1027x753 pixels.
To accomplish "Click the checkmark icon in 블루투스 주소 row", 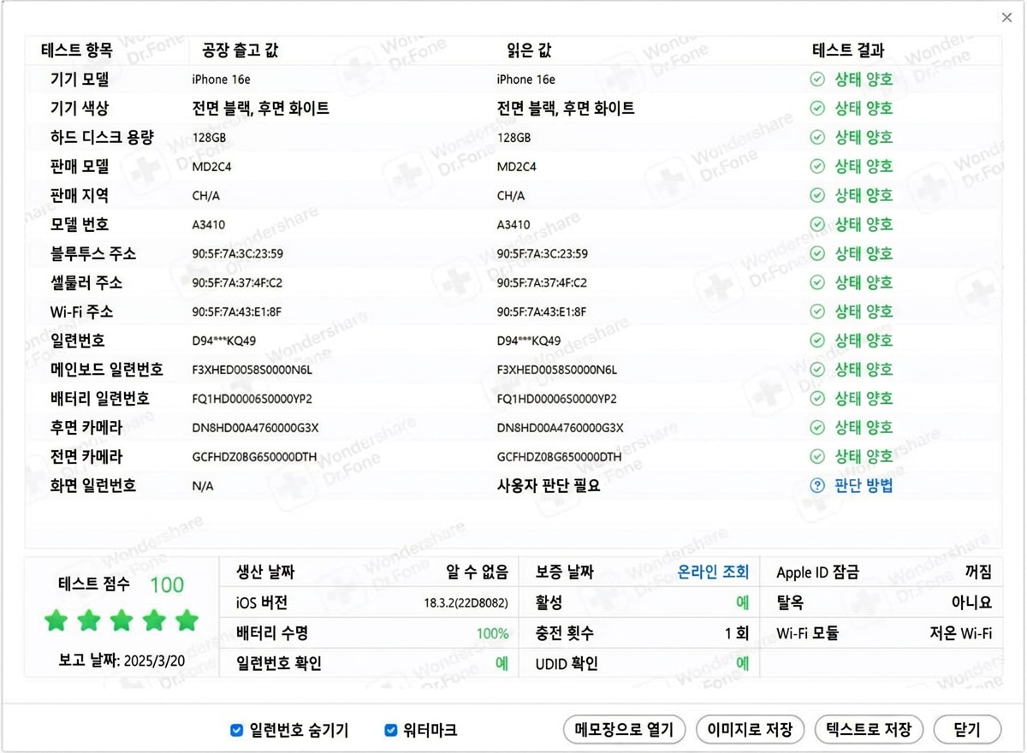I will coord(817,254).
